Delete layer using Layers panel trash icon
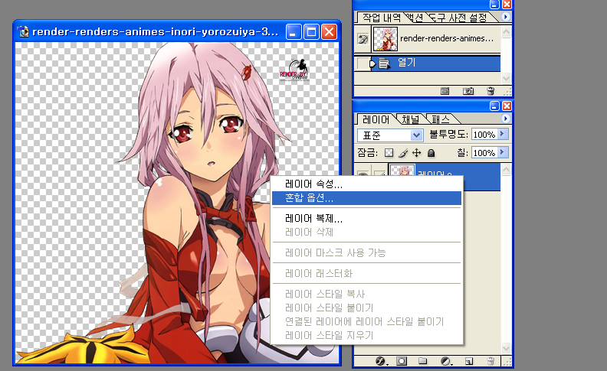Screen dimensions: 607x371 [491, 360]
